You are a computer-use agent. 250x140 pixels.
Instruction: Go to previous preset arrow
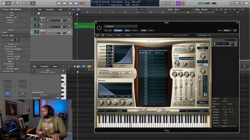point(106,30)
